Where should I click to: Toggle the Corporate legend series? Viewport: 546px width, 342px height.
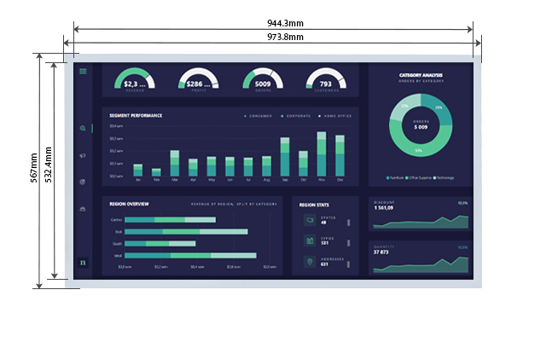(x=294, y=115)
